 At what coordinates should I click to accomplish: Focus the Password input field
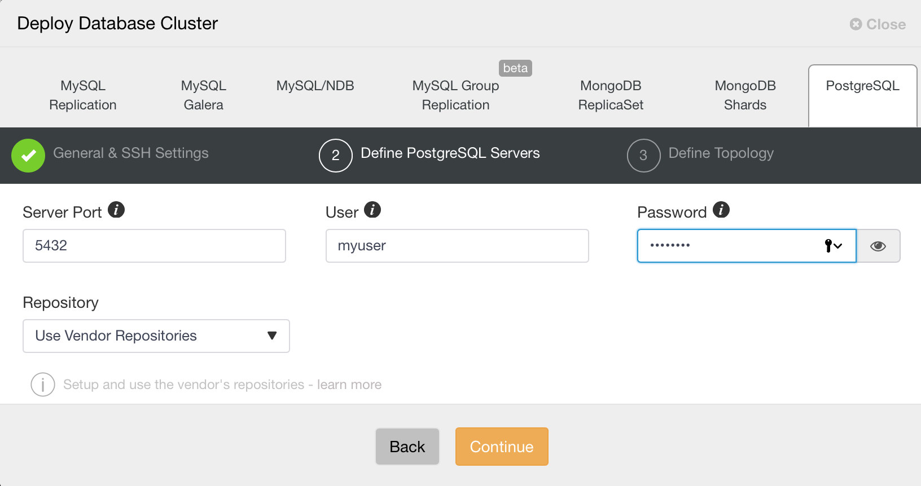[x=747, y=246]
